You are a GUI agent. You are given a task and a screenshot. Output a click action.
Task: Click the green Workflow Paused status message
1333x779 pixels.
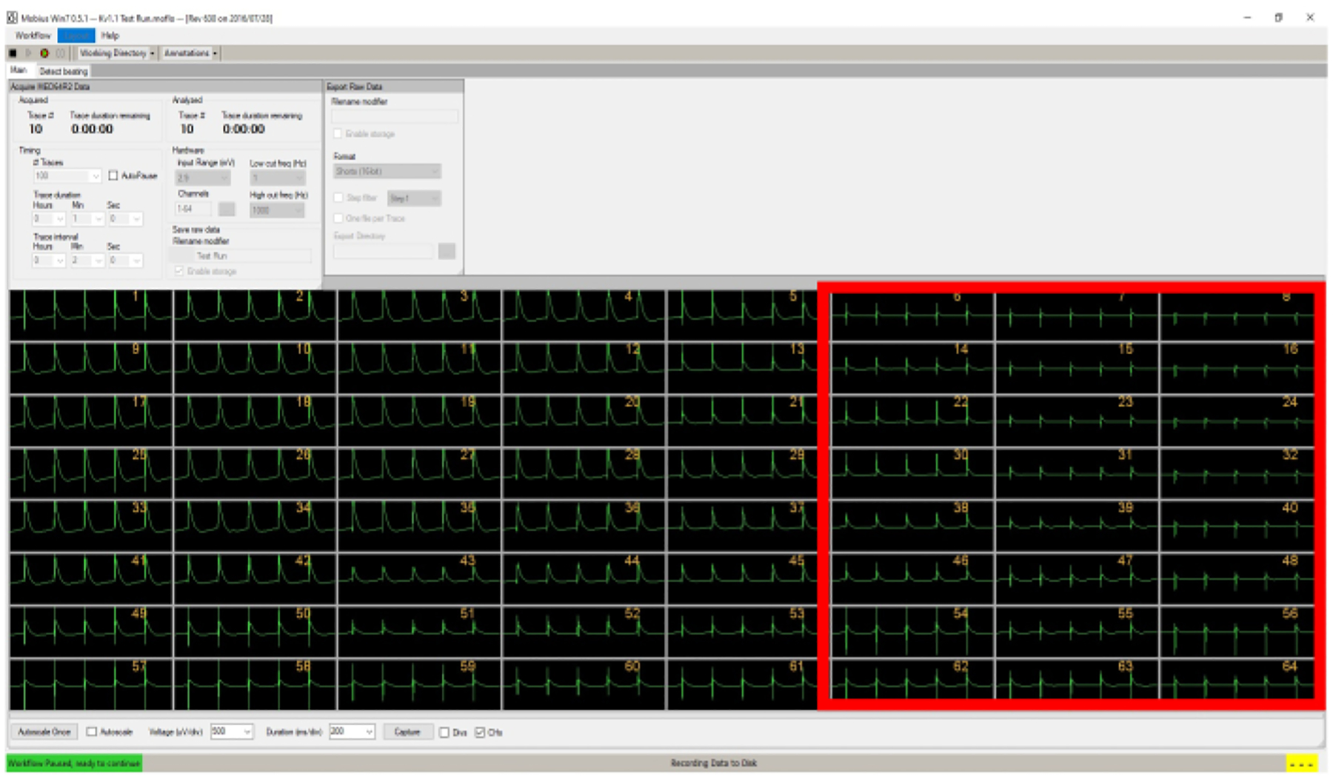click(74, 763)
